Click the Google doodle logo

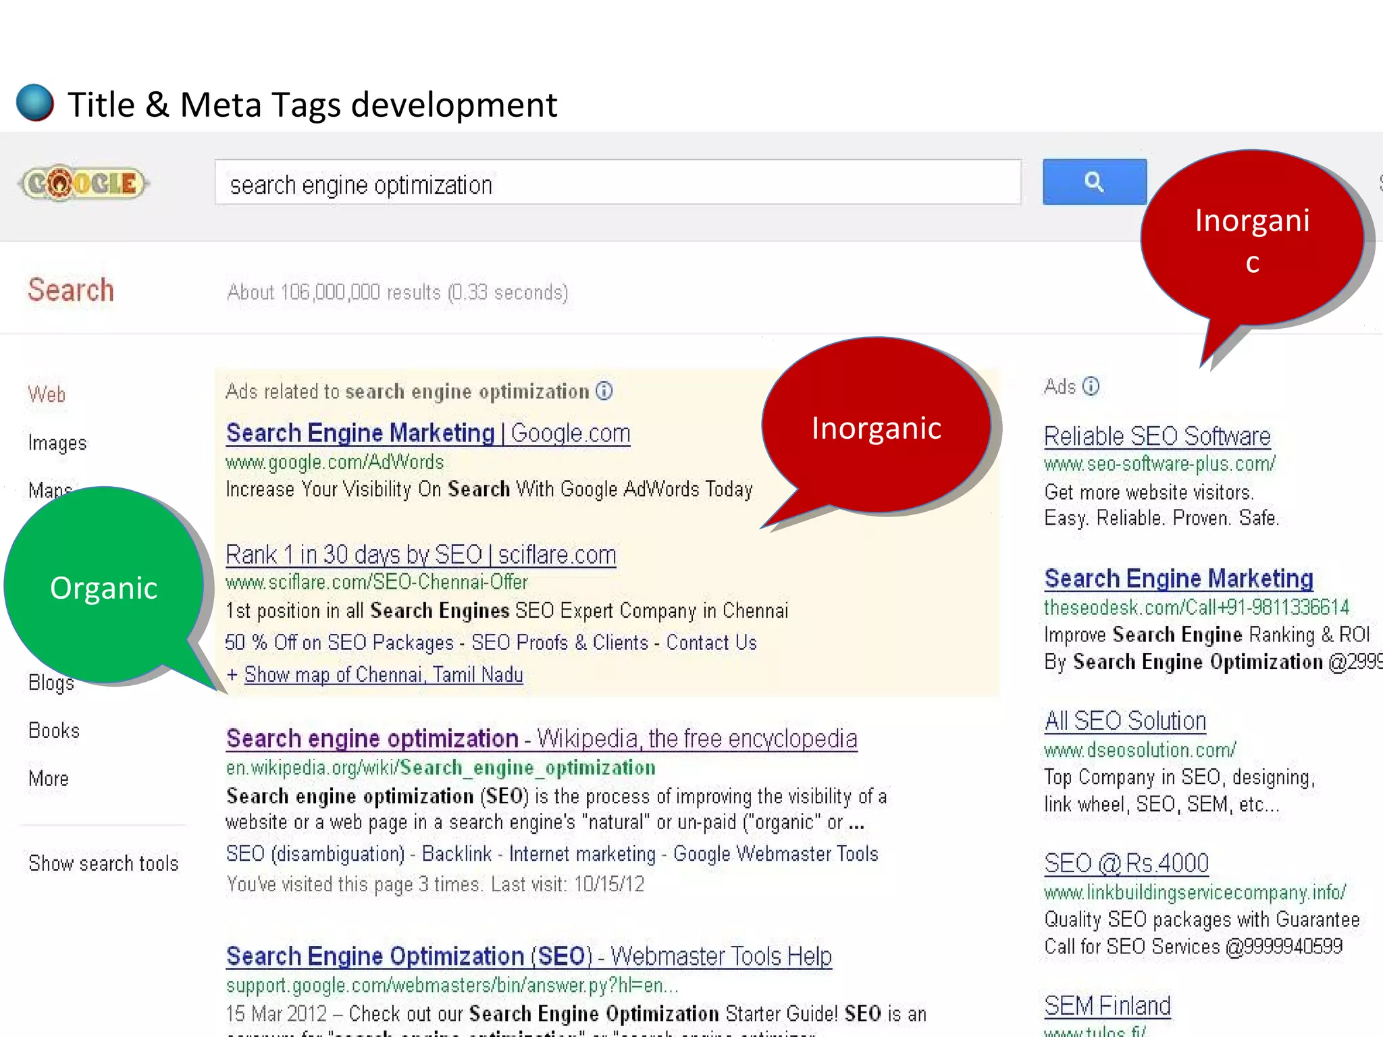[84, 182]
